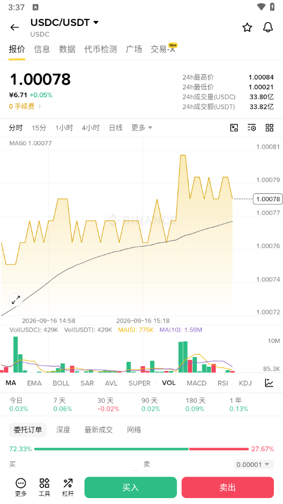Tap the Wi-Fi icon in status bar
283x504 pixels.
coord(261,7)
